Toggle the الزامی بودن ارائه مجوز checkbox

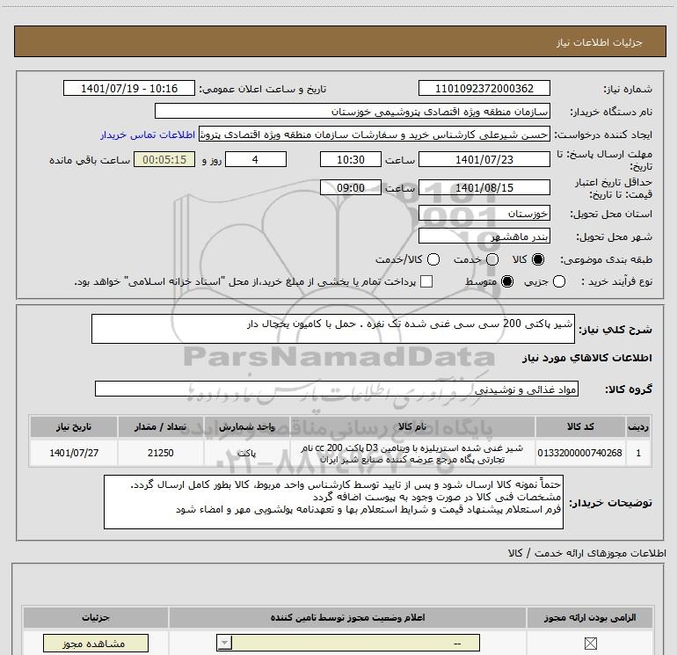point(590,644)
